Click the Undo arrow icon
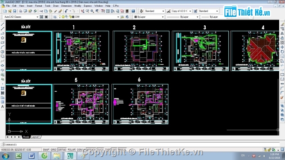Image resolution: width=285 pixels, height=160 pixels. [x=66, y=11]
